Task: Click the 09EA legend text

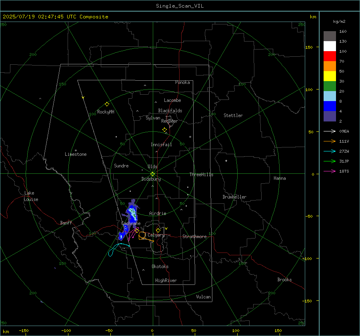Action: [344, 131]
